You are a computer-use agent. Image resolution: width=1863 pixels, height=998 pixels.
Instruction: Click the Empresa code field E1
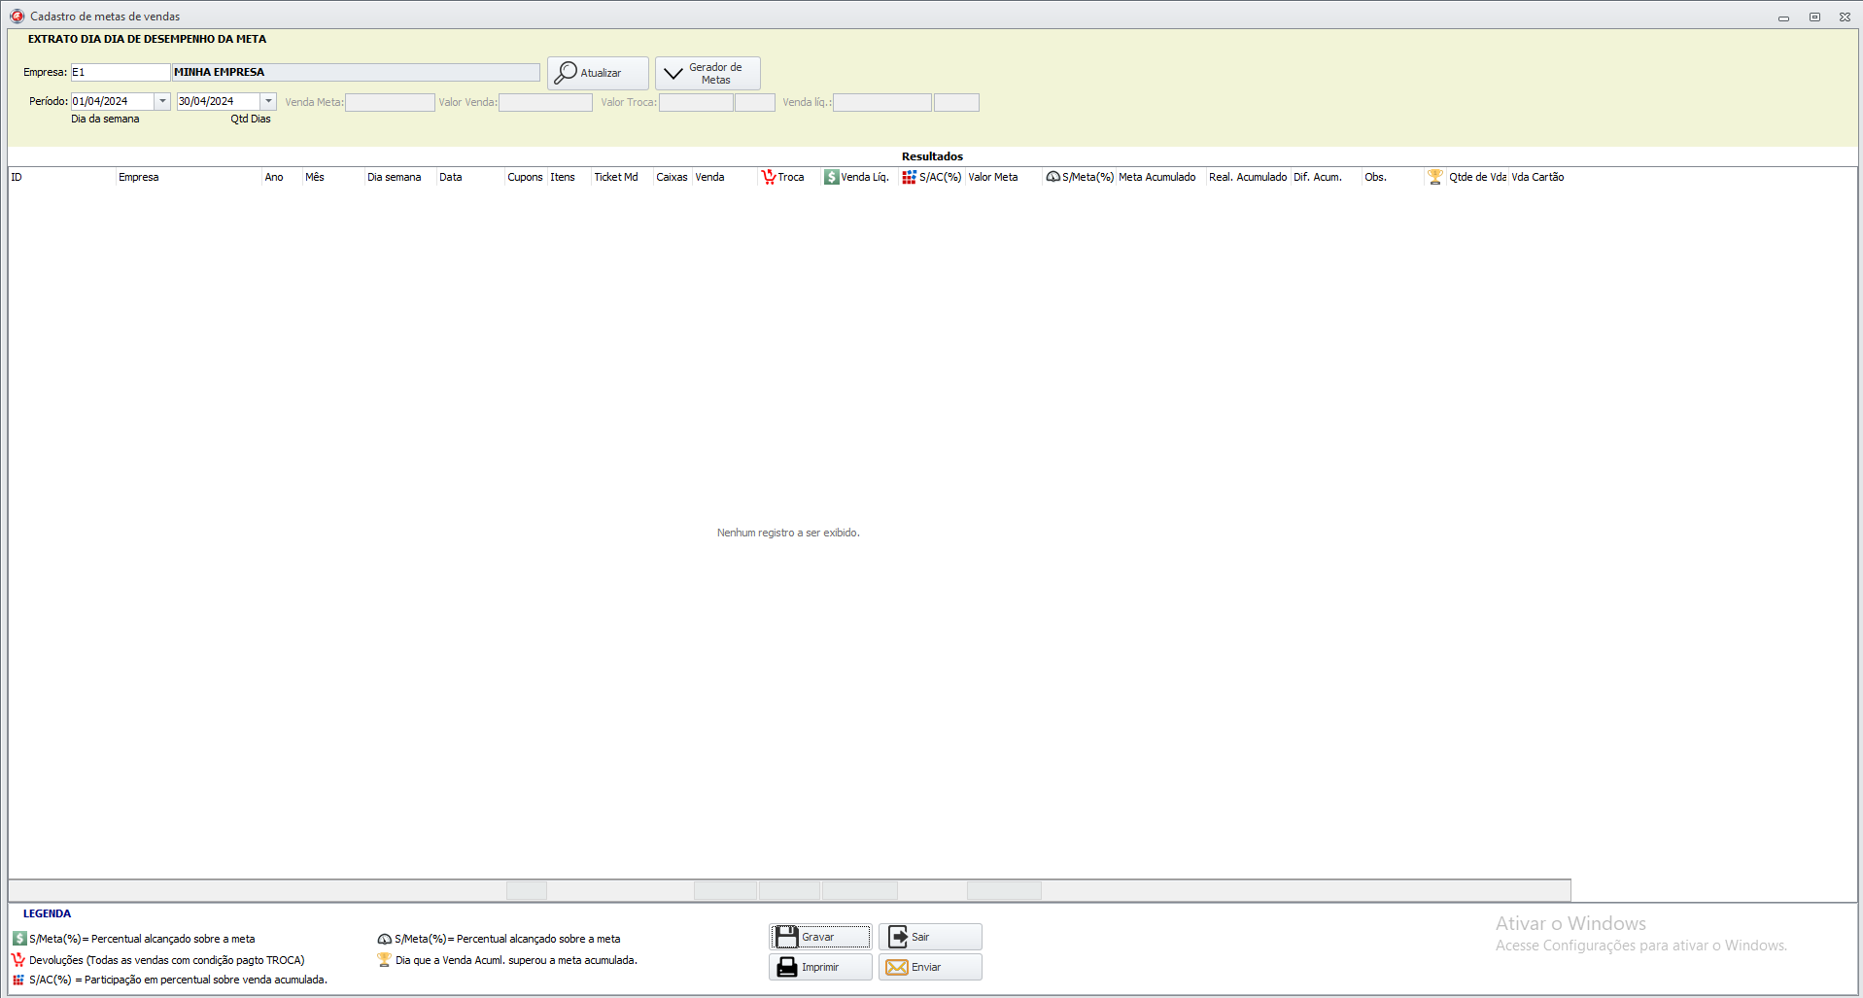click(x=120, y=72)
